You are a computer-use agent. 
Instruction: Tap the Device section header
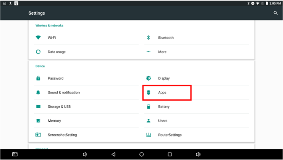tap(40, 66)
